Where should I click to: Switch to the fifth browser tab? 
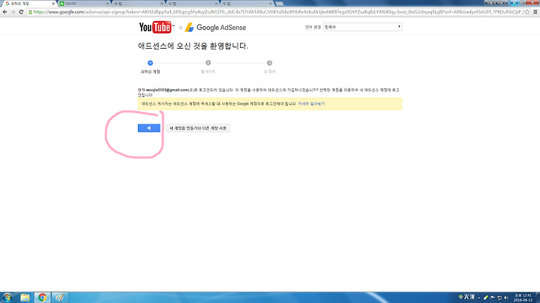246,4
